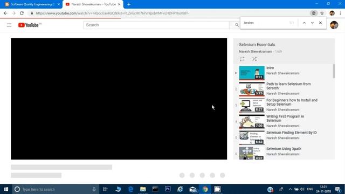Close the find bar
Screen dimensions: 345x194
point(320,23)
